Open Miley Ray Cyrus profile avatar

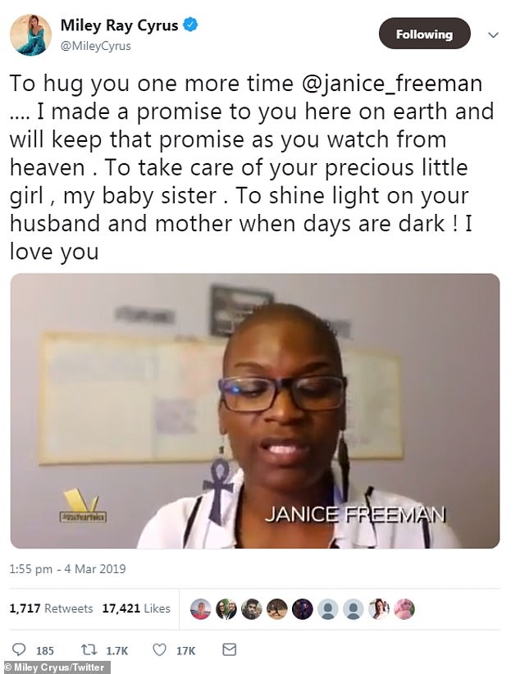30,34
